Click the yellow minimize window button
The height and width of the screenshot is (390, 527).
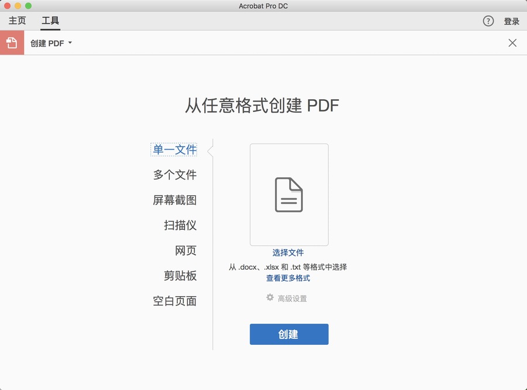(x=18, y=6)
